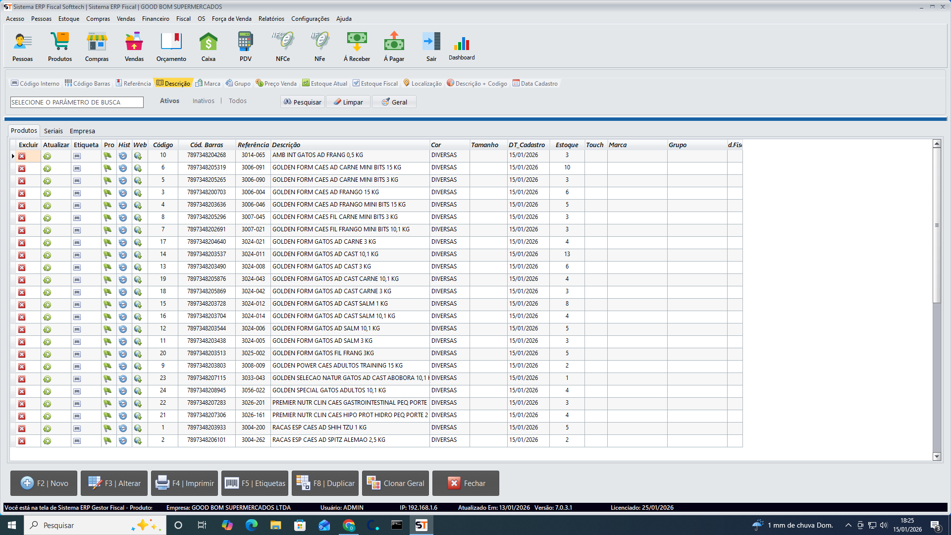Open the Dashboard icon
The image size is (951, 535).
[461, 46]
